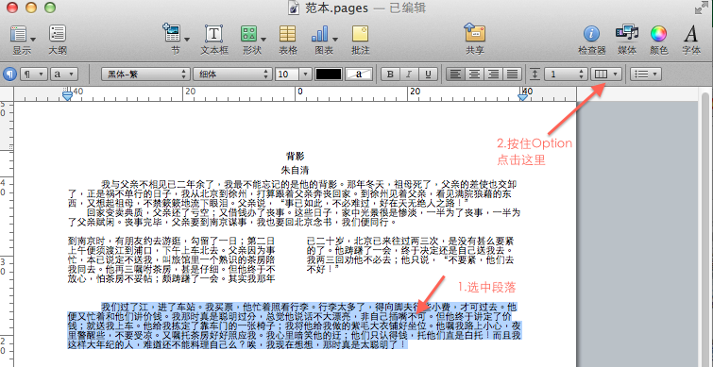Click the 共享 share icon
This screenshot has height=367, width=713.
pos(475,33)
